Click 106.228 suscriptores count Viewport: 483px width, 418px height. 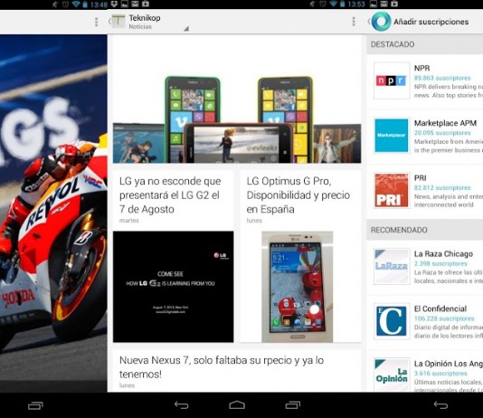(444, 318)
